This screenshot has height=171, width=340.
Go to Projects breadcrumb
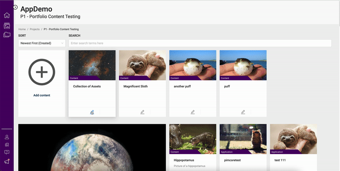(35, 29)
